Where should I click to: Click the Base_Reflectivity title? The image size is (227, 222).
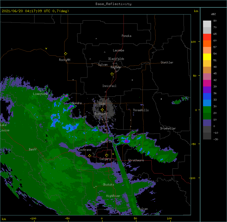click(113, 4)
